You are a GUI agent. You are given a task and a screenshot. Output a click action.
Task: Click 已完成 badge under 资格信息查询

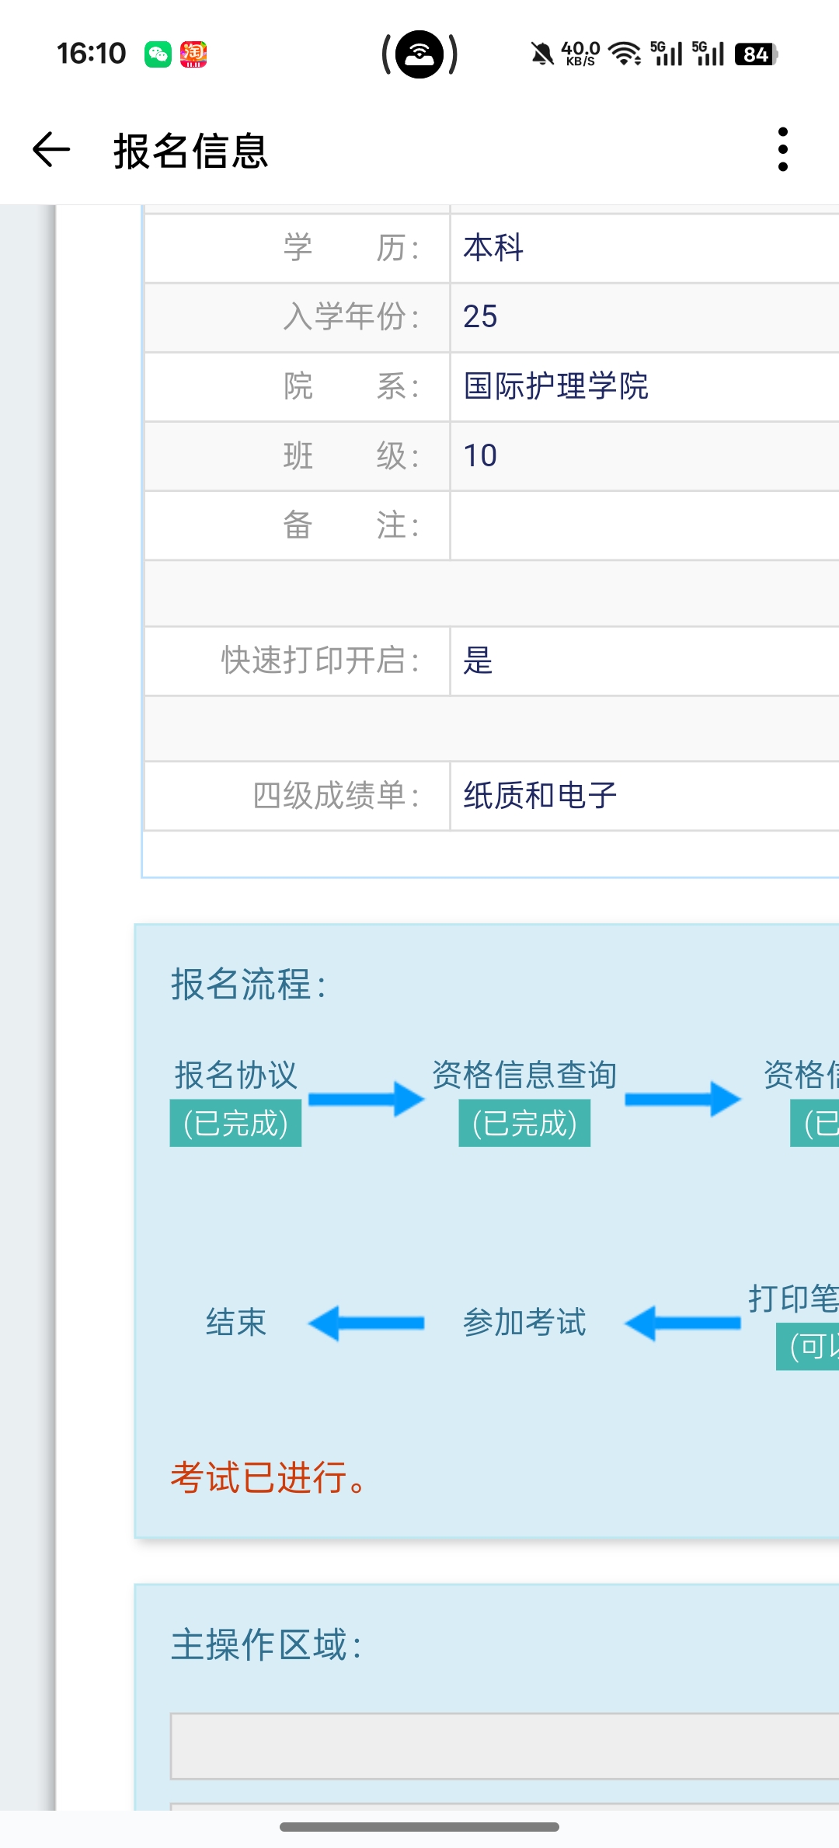pos(524,1124)
